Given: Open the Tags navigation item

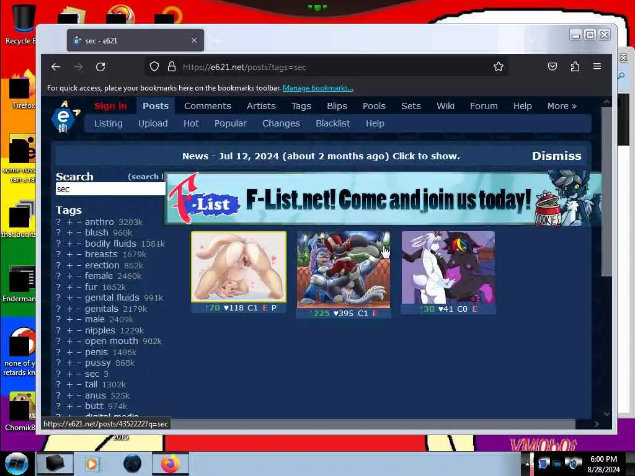Looking at the screenshot, I should [x=301, y=106].
